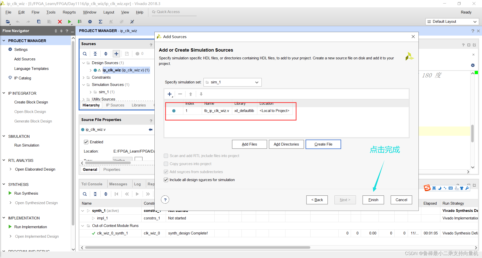Select ip_clk_wiz design source item
The width and height of the screenshot is (482, 258).
126,70
